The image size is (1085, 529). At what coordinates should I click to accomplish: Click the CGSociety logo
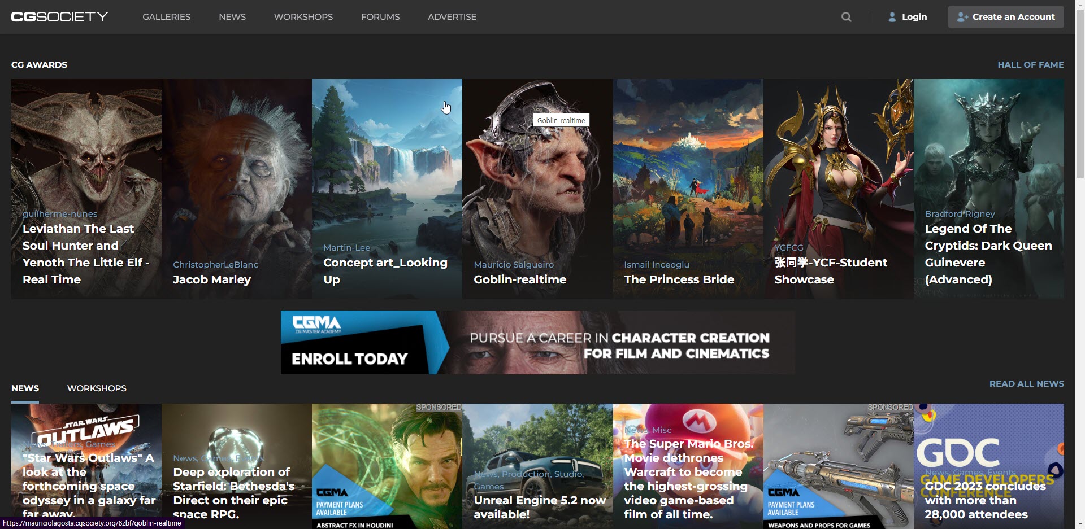[60, 17]
